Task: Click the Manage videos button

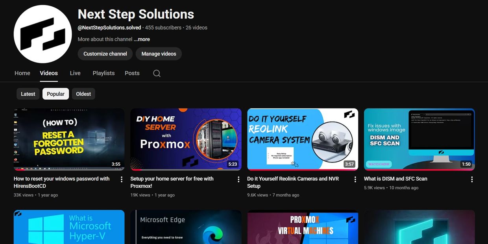Action: [x=159, y=54]
